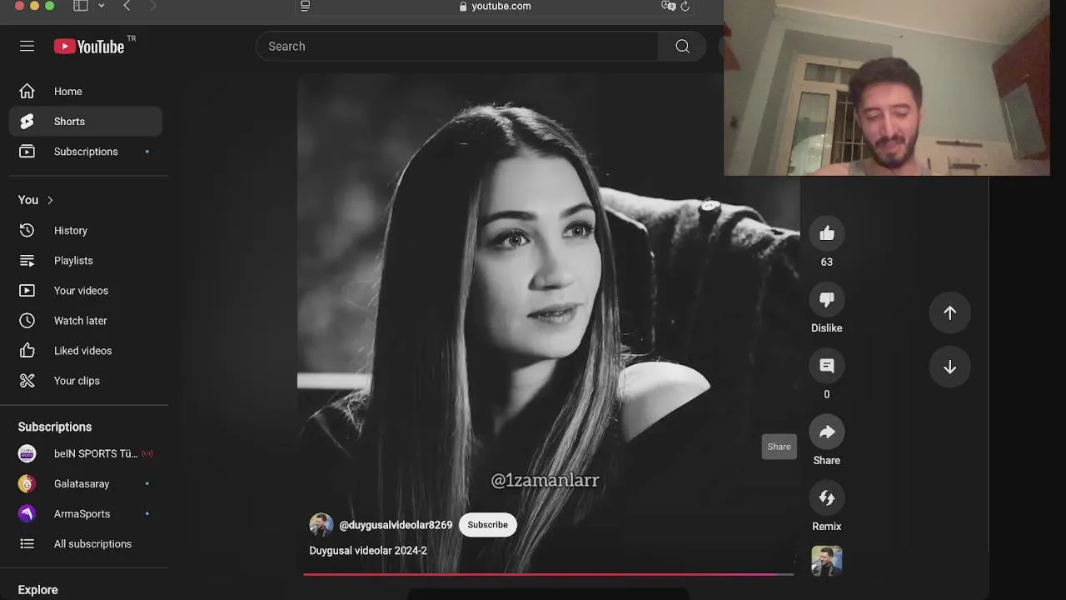
Task: Click the YouTube logo
Action: coord(89,47)
